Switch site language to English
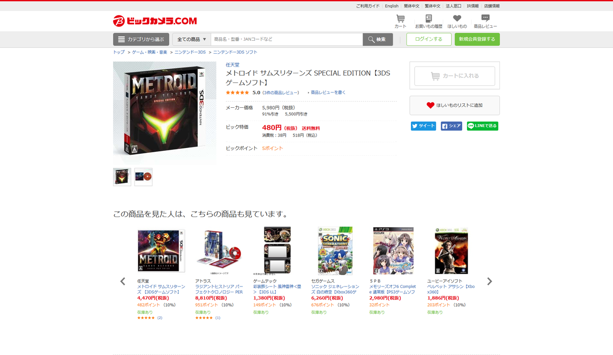Viewport: 613px width, 355px height. click(x=392, y=6)
